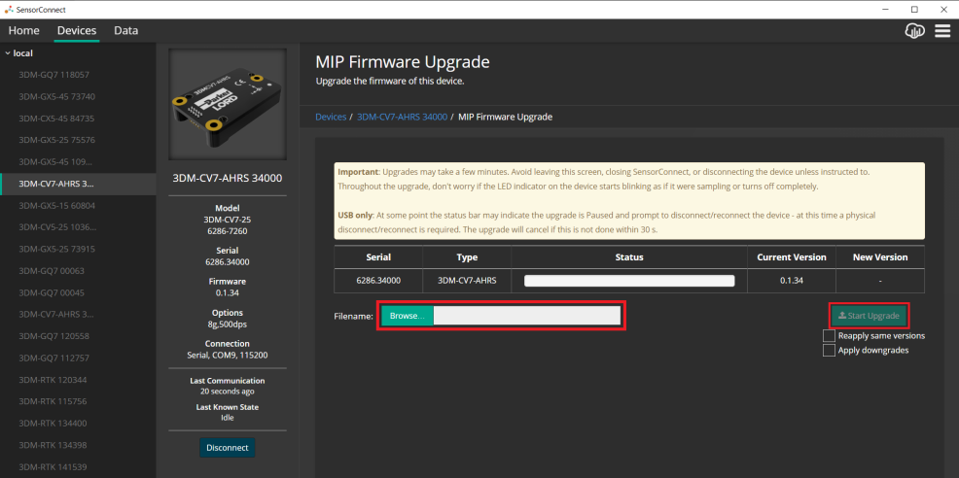This screenshot has width=959, height=478.
Task: Switch to the Data tab
Action: click(x=126, y=30)
